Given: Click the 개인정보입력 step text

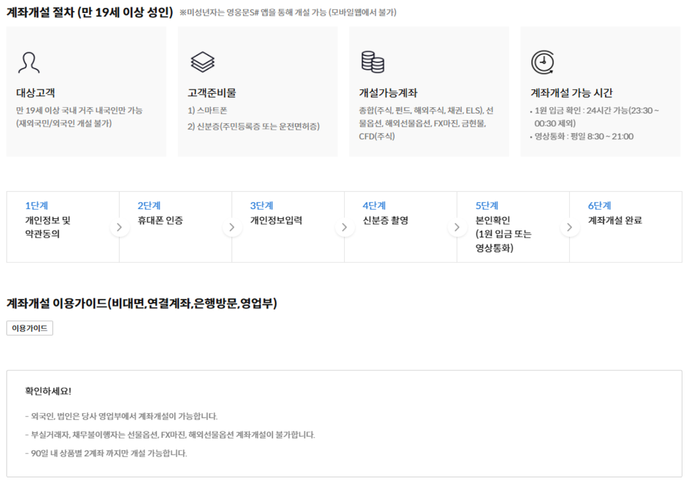Looking at the screenshot, I should 276,220.
